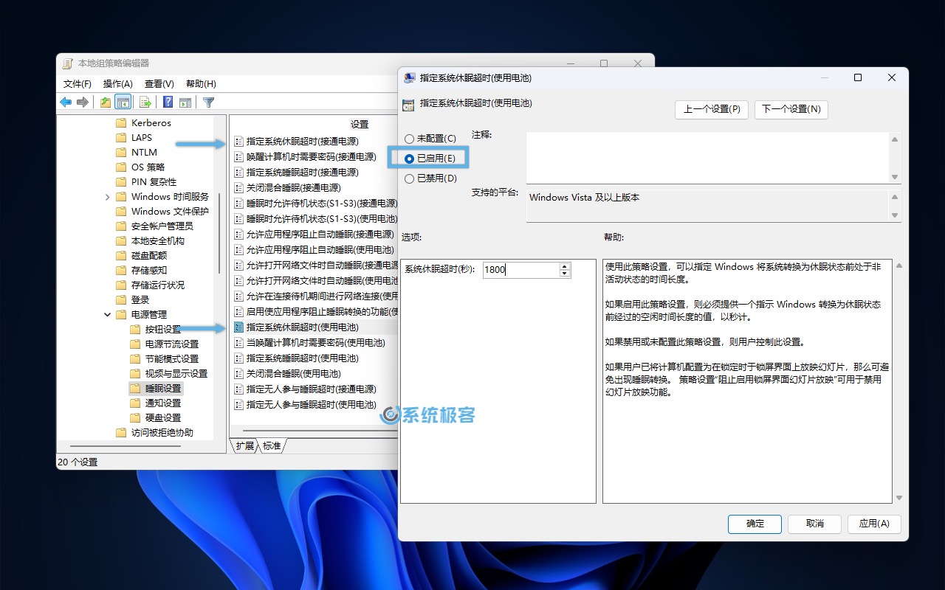Viewport: 945px width, 590px height.
Task: Click the 取消 button
Action: 815,524
